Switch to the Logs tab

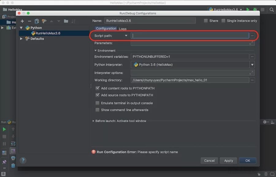pyautogui.click(x=123, y=29)
